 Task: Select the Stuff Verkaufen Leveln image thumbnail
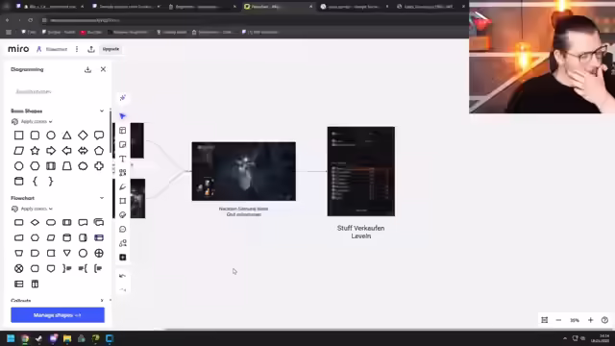[x=361, y=171]
